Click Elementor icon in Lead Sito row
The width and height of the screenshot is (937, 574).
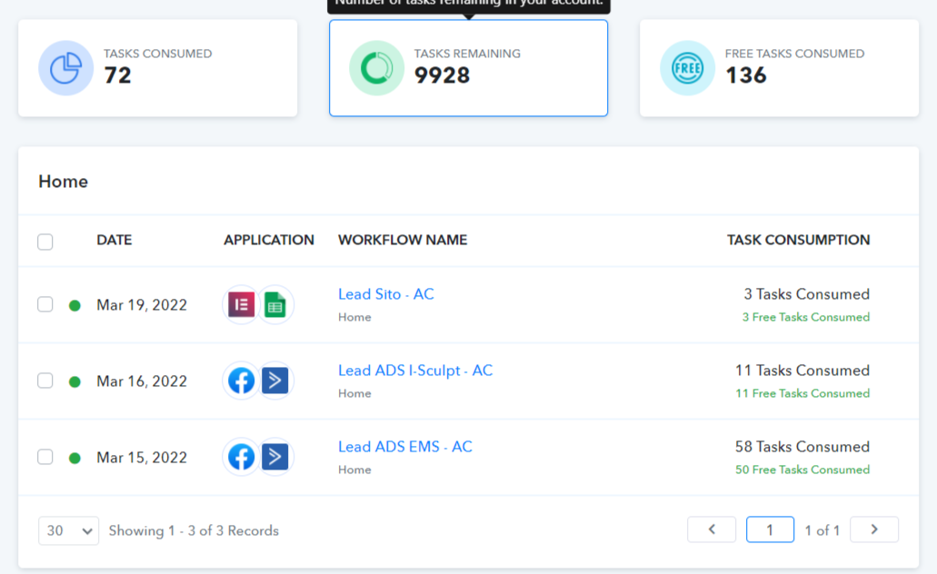[242, 304]
